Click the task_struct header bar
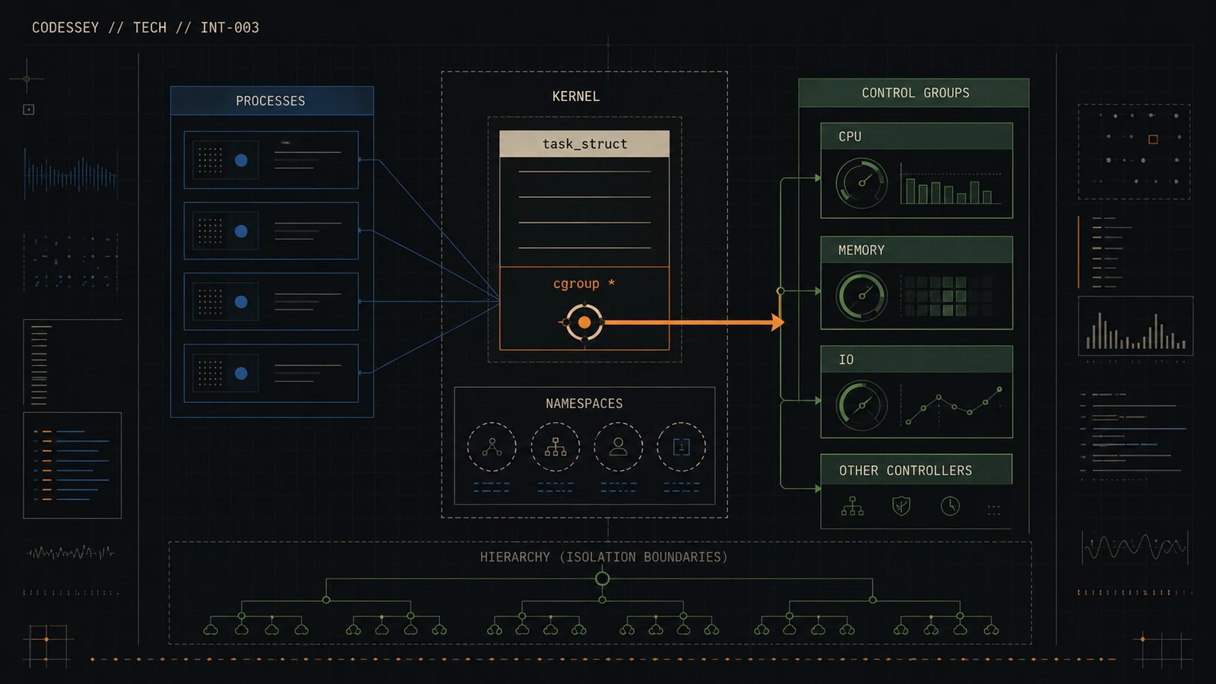 point(584,144)
